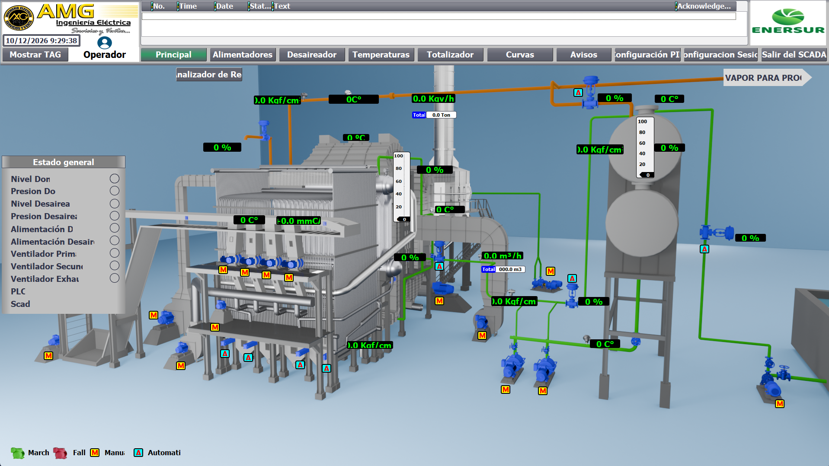Switch to the Desaireador tab
Screen dimensions: 829x466
click(312, 54)
